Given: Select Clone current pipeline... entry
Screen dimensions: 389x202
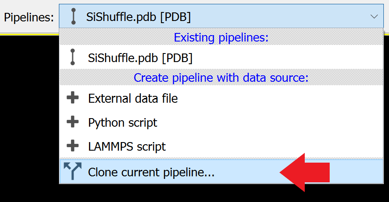Looking at the screenshot, I should click(x=151, y=172).
